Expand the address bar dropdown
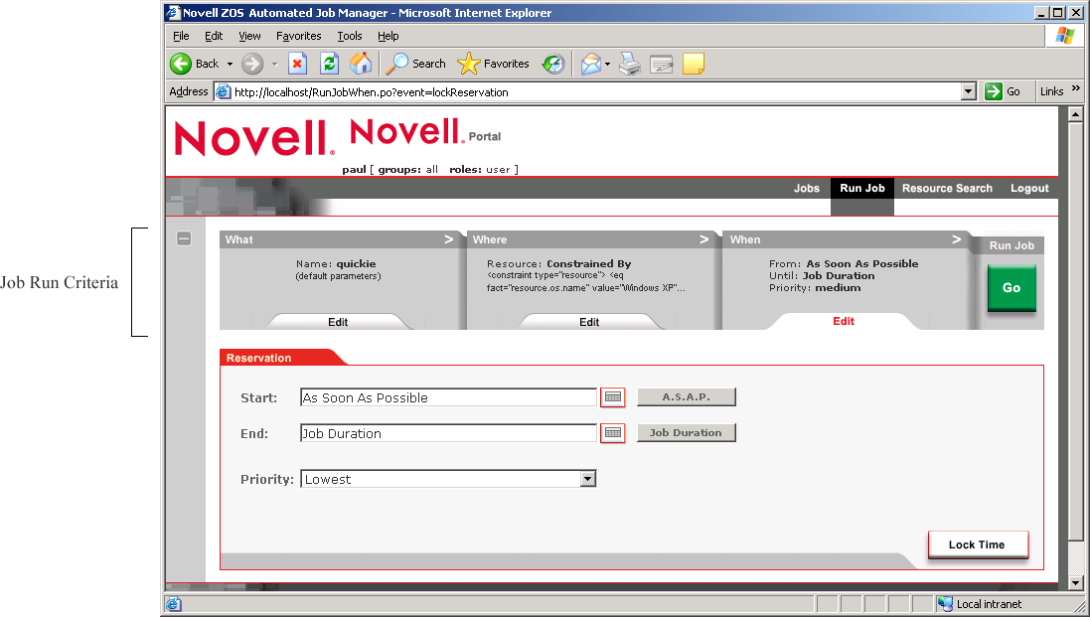 point(969,91)
